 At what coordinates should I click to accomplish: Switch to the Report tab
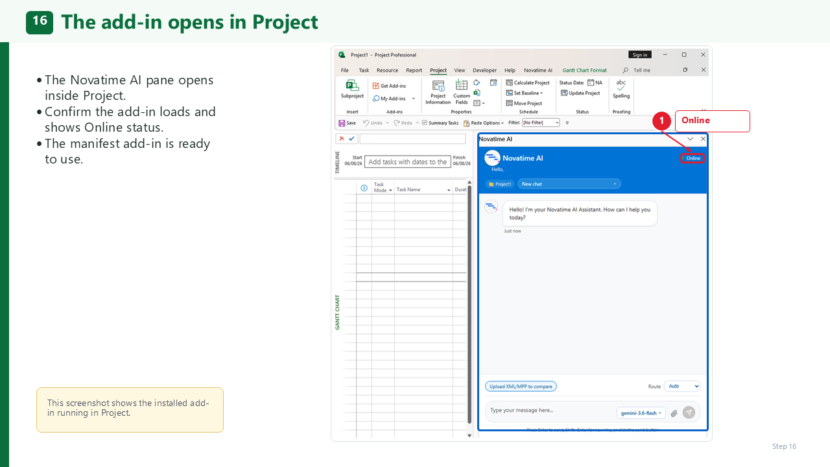click(414, 70)
